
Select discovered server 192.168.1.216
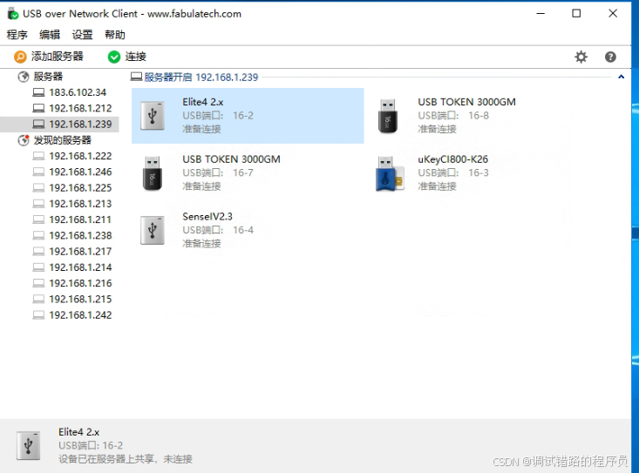coord(80,283)
